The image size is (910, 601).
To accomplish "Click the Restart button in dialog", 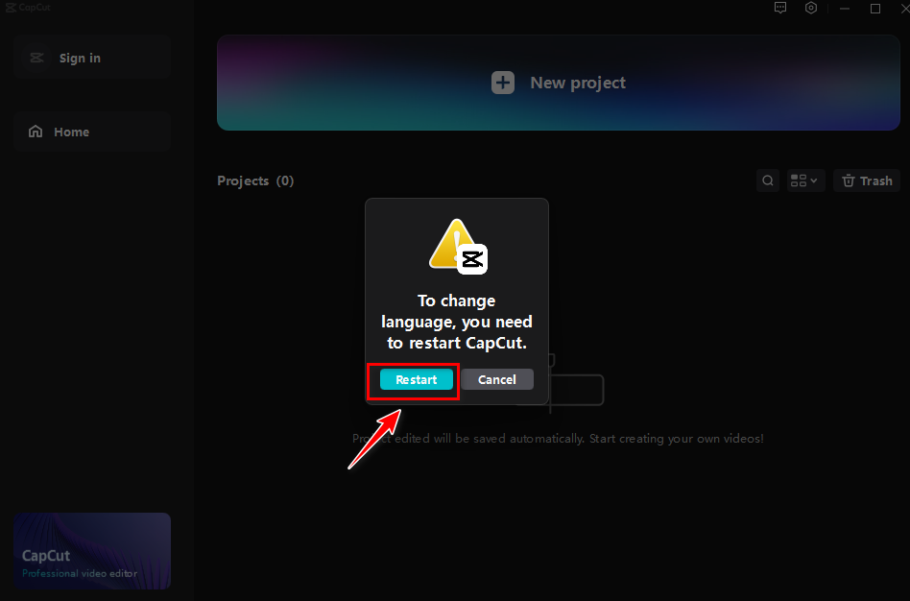I will [416, 380].
